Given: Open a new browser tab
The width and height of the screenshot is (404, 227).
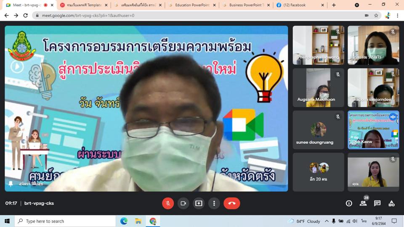Looking at the screenshot, I should click(334, 5).
